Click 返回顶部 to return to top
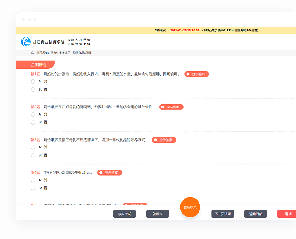Screen dimensions: 296x239 pyautogui.click(x=255, y=214)
